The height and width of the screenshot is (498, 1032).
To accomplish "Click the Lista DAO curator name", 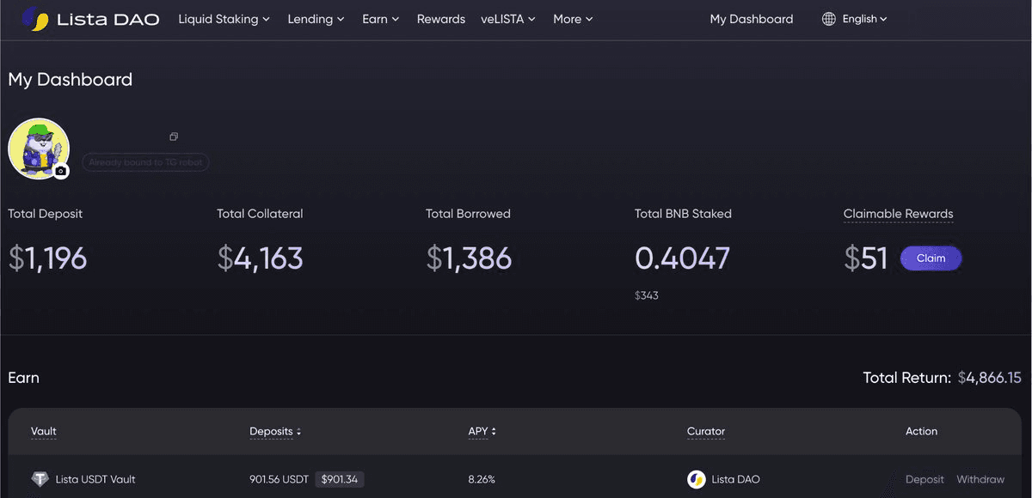I will coord(735,479).
